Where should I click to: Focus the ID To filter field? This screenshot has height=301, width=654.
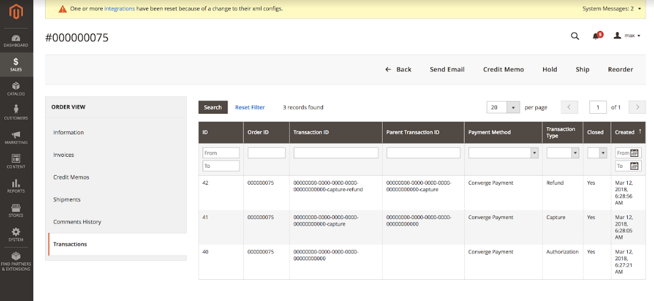(221, 166)
